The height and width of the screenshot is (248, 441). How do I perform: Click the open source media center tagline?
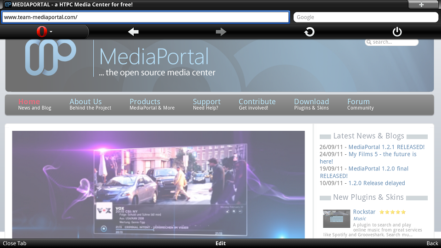pos(157,73)
